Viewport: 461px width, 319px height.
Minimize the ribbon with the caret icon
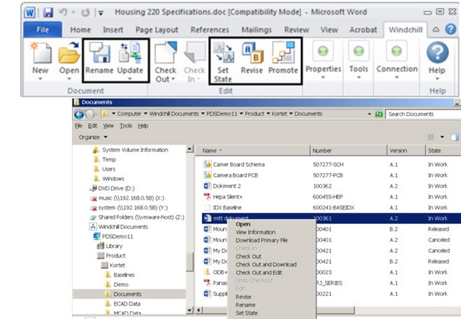tap(437, 29)
